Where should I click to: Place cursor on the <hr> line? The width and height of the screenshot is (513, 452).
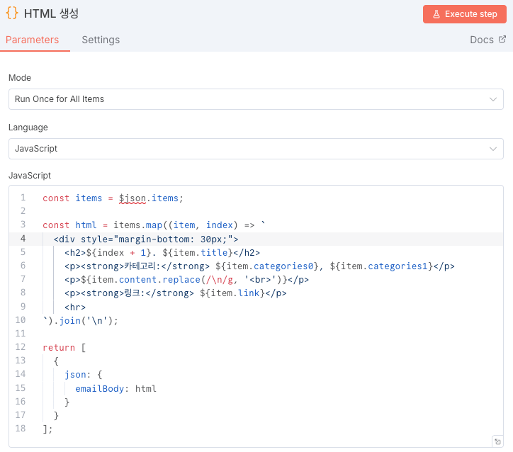(x=75, y=307)
